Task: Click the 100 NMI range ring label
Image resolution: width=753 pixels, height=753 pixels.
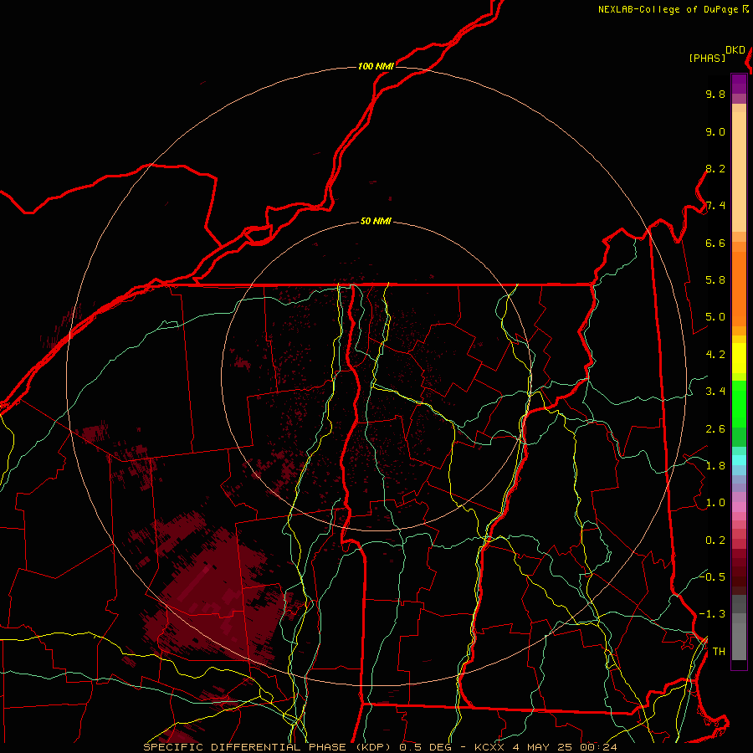Action: [376, 66]
